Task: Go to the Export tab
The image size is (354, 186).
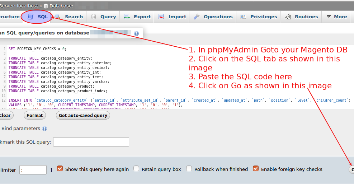Action: [137, 17]
